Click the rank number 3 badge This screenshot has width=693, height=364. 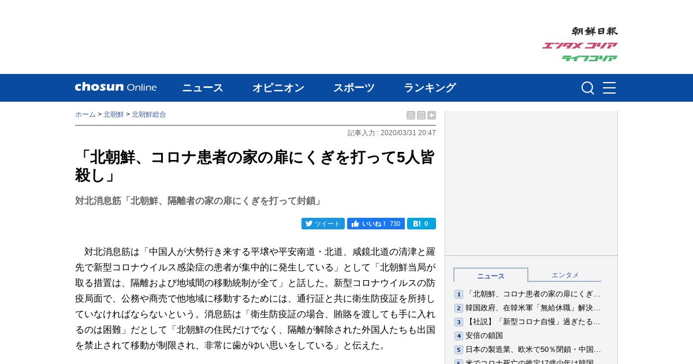459,322
